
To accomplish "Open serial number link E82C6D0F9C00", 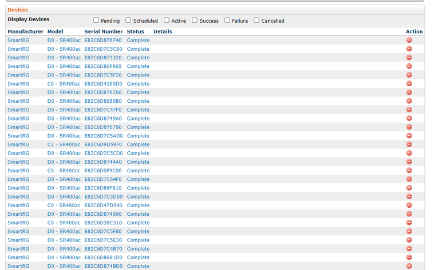I will 103,171.
